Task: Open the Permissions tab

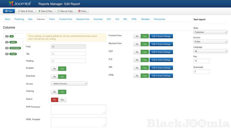Action: 159,19
